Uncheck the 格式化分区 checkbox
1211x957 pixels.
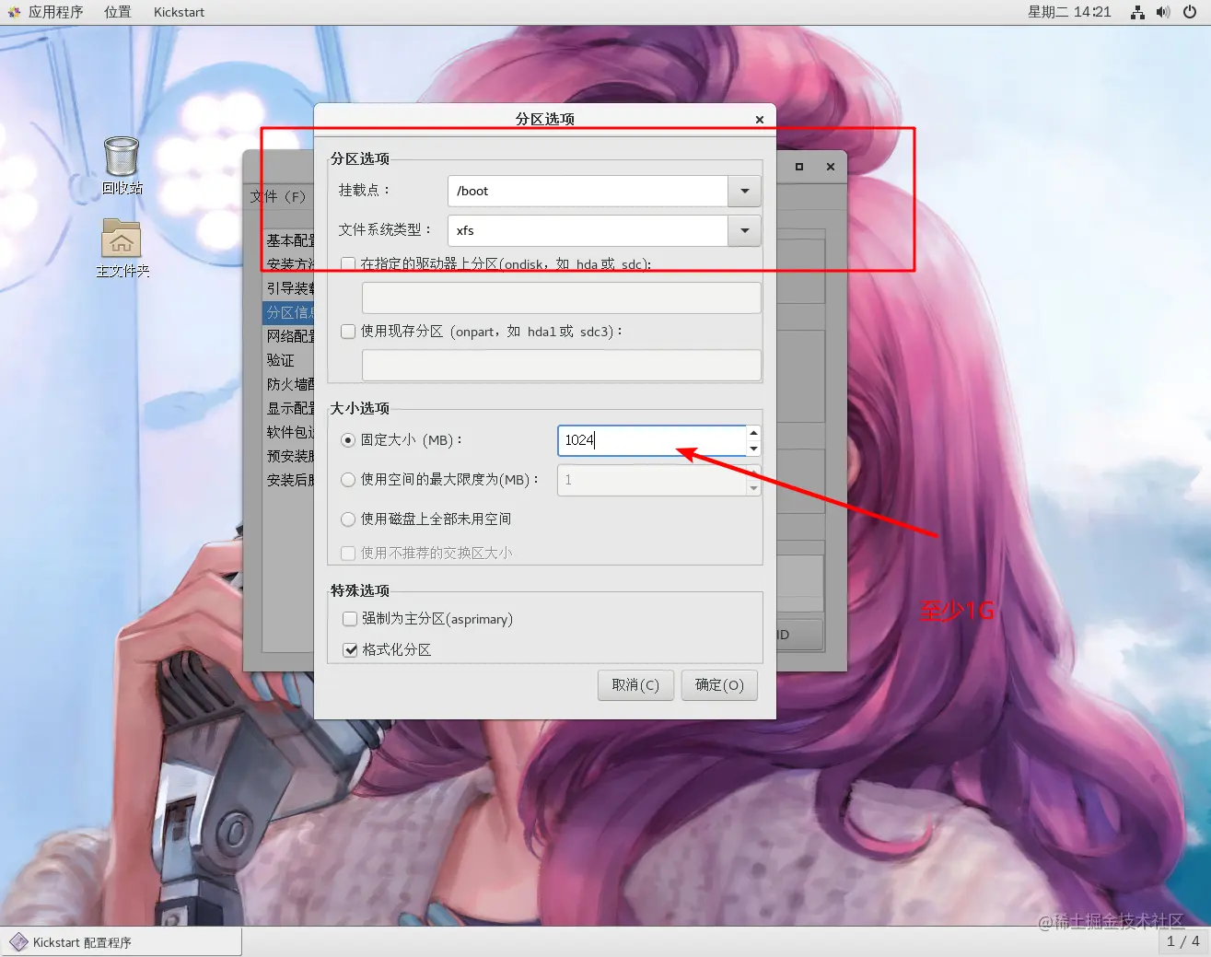pos(350,650)
